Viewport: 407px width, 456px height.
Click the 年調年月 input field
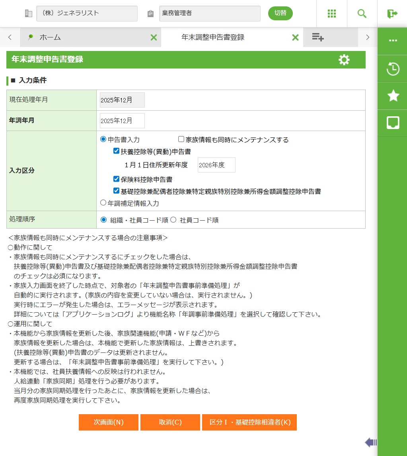coord(122,121)
